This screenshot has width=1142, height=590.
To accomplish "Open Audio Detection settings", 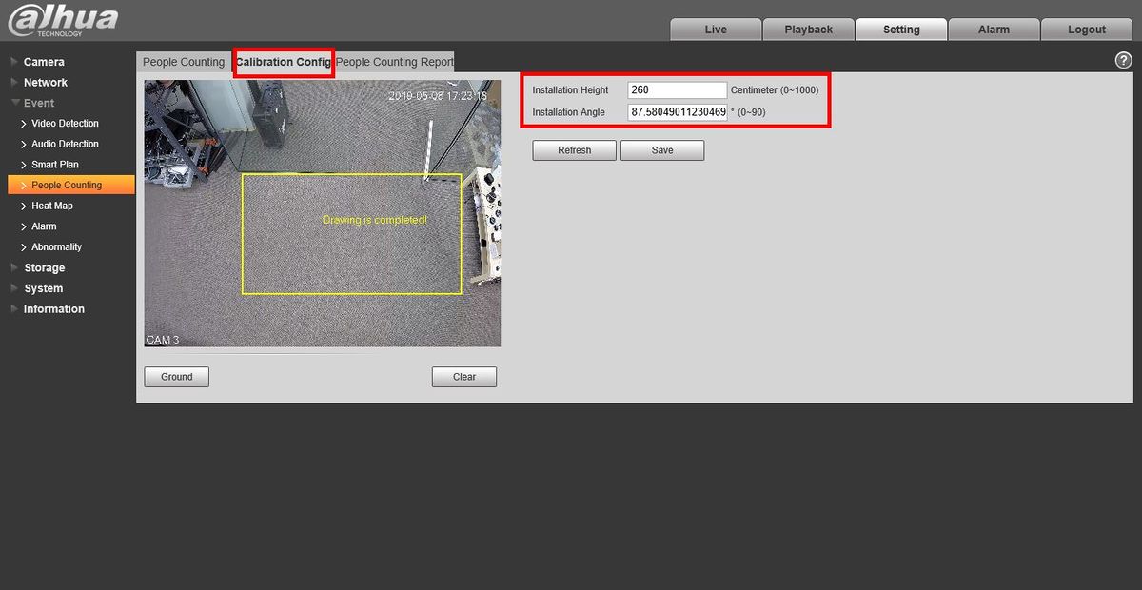I will tap(65, 145).
